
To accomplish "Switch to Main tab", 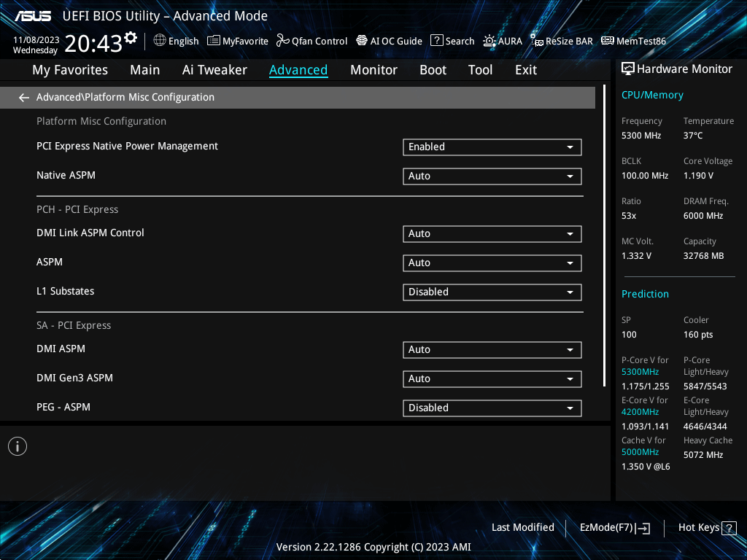I will [x=145, y=70].
